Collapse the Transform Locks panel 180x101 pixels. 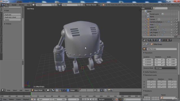pyautogui.click(x=150, y=75)
